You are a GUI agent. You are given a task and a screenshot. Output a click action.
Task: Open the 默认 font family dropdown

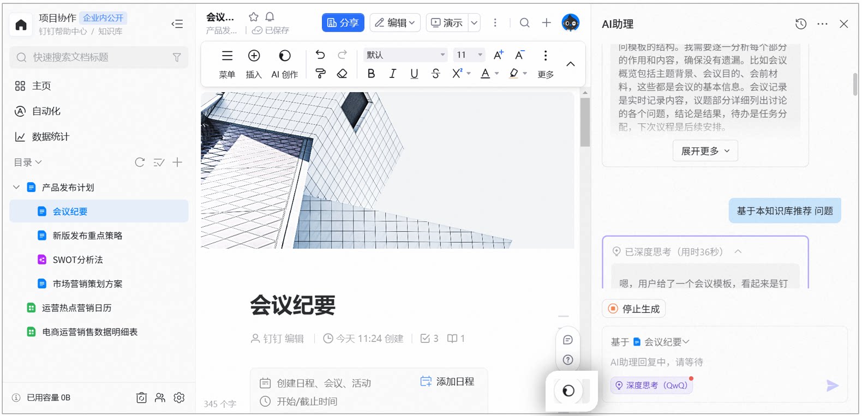(405, 55)
